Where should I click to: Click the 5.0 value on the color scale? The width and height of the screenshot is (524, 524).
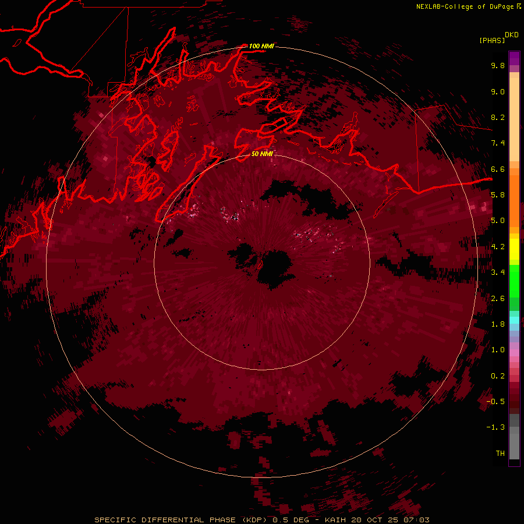point(498,221)
